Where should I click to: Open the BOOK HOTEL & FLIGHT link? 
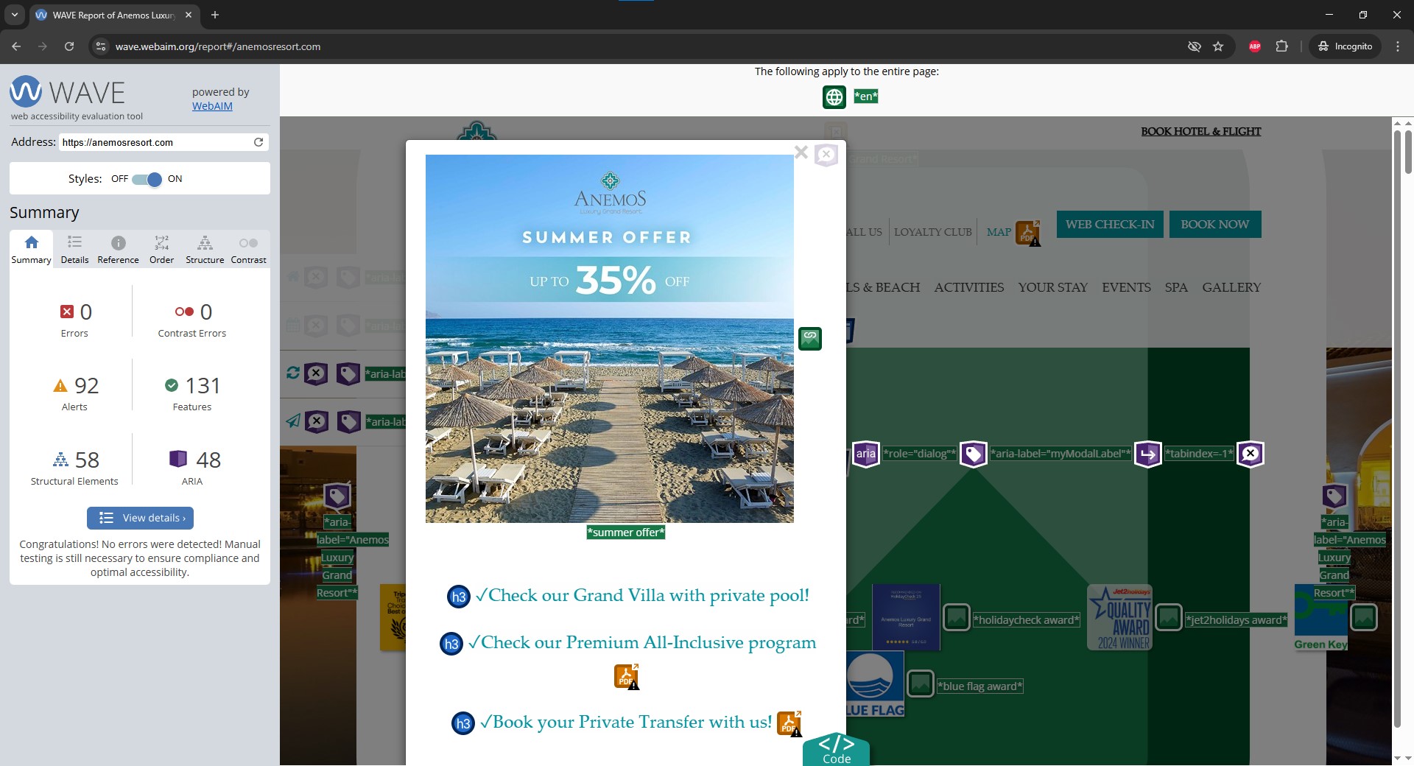pos(1201,132)
